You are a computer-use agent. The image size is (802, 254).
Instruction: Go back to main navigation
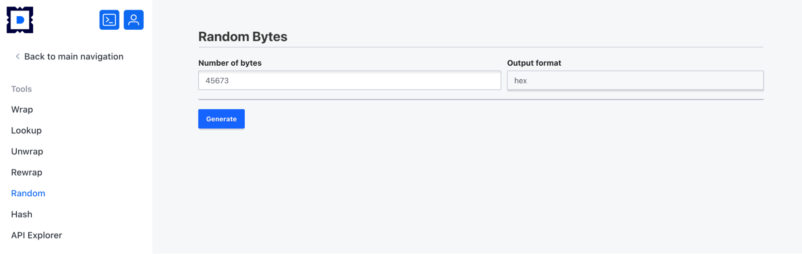pos(74,56)
